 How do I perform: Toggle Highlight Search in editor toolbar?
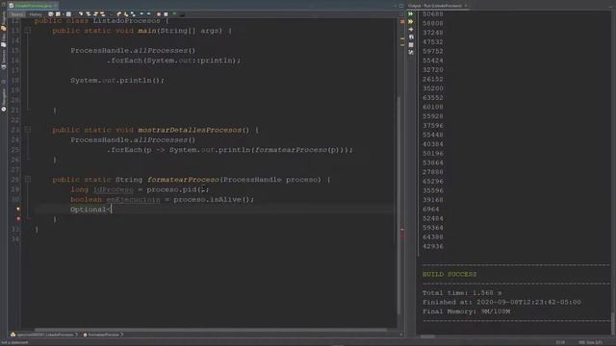pos(103,14)
